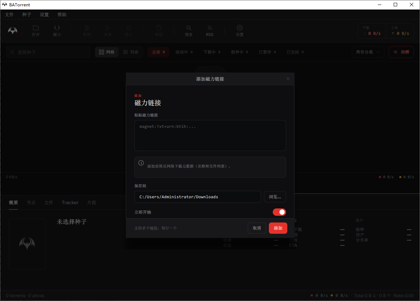Click the 0 KB/s graph label
The height and width of the screenshot is (301, 420).
[12, 177]
